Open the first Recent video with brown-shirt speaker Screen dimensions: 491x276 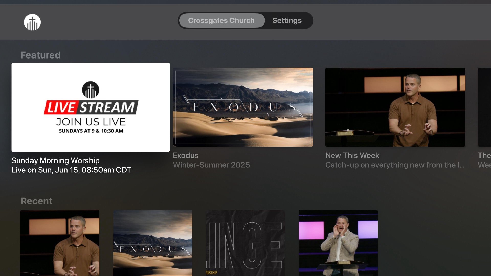click(x=60, y=243)
